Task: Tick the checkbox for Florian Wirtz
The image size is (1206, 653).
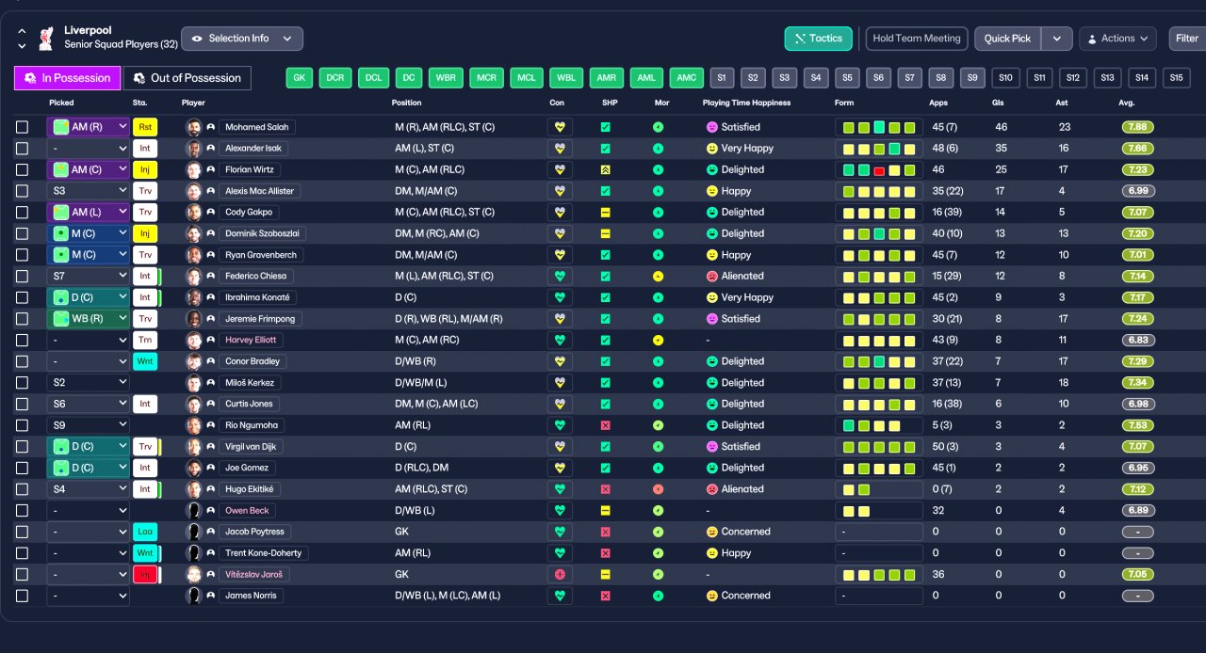Action: click(x=22, y=169)
